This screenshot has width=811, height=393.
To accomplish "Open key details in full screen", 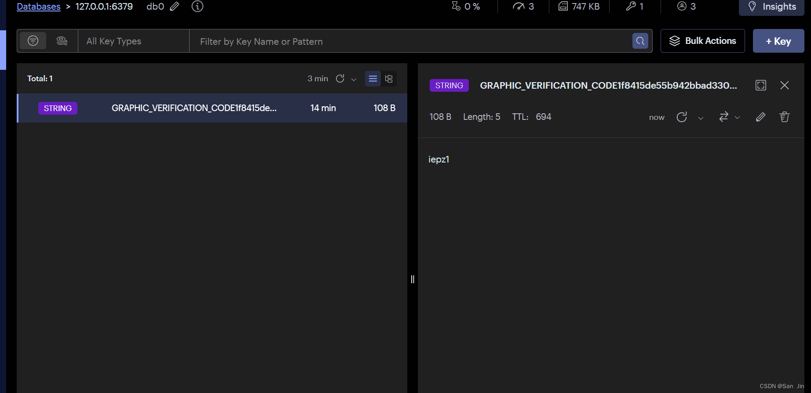I will pyautogui.click(x=761, y=85).
